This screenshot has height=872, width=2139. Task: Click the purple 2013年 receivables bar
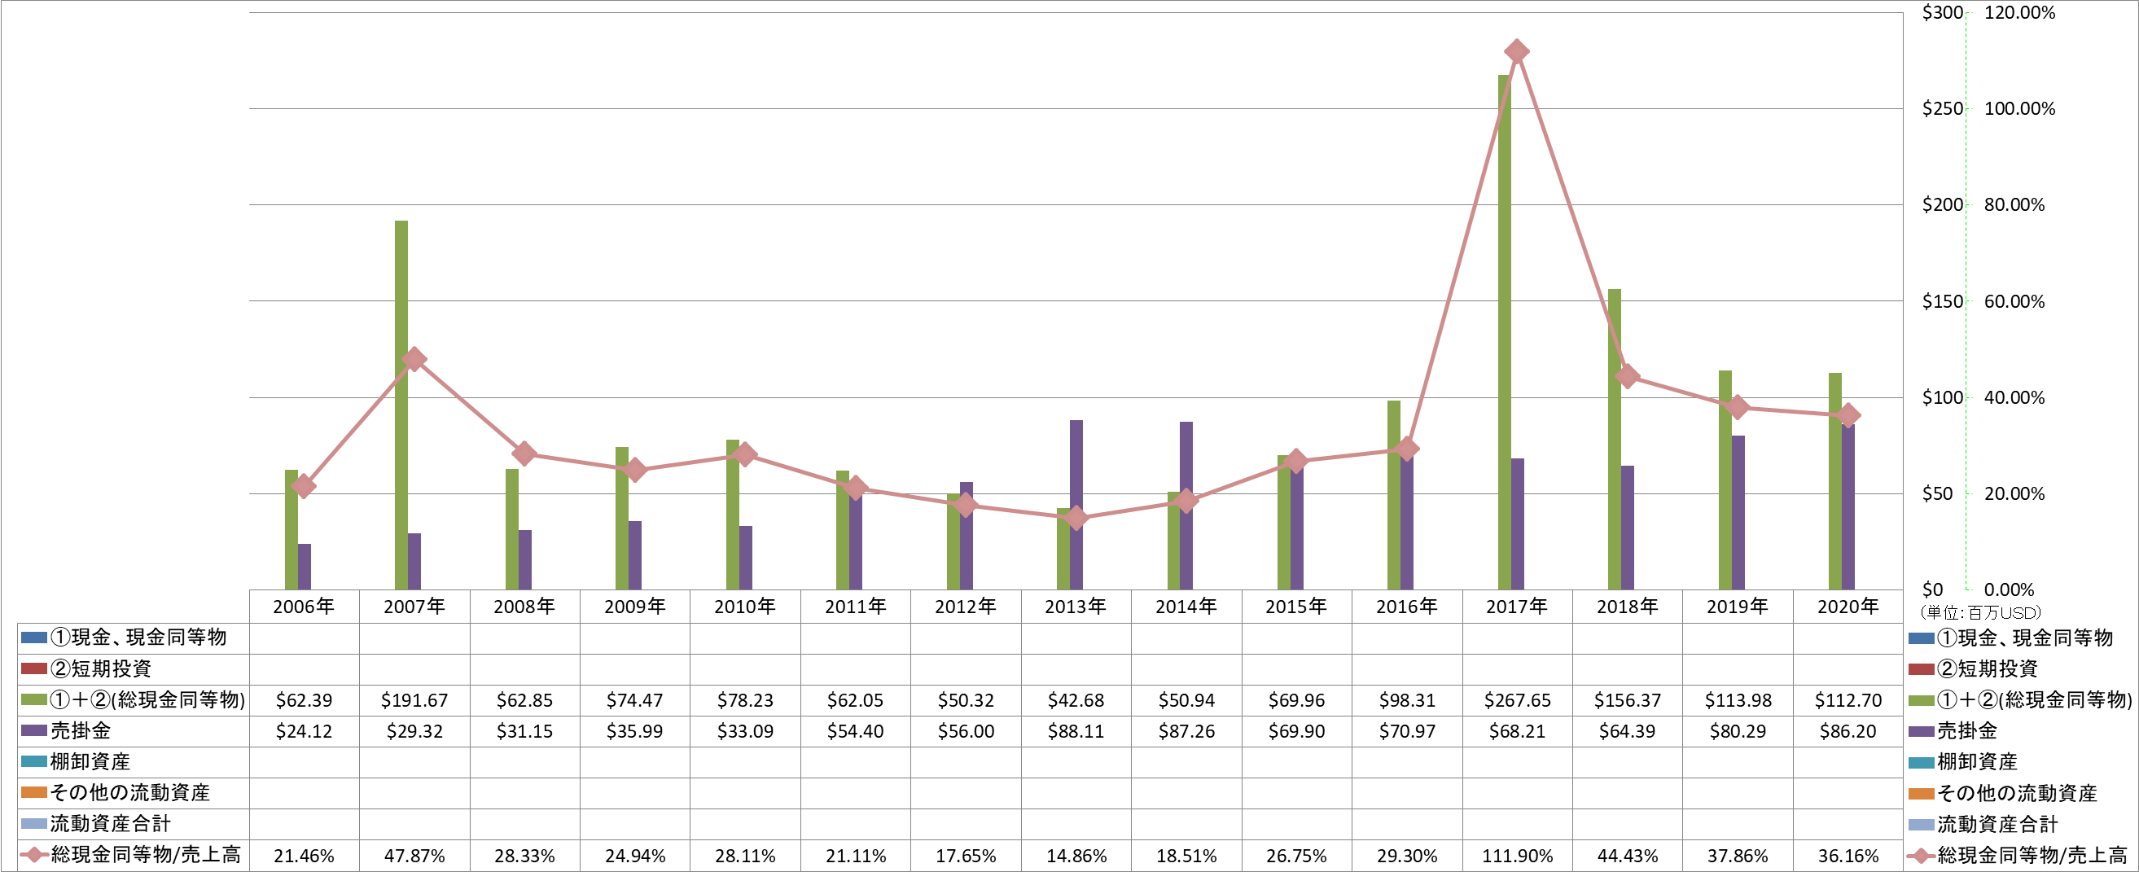[x=1076, y=505]
